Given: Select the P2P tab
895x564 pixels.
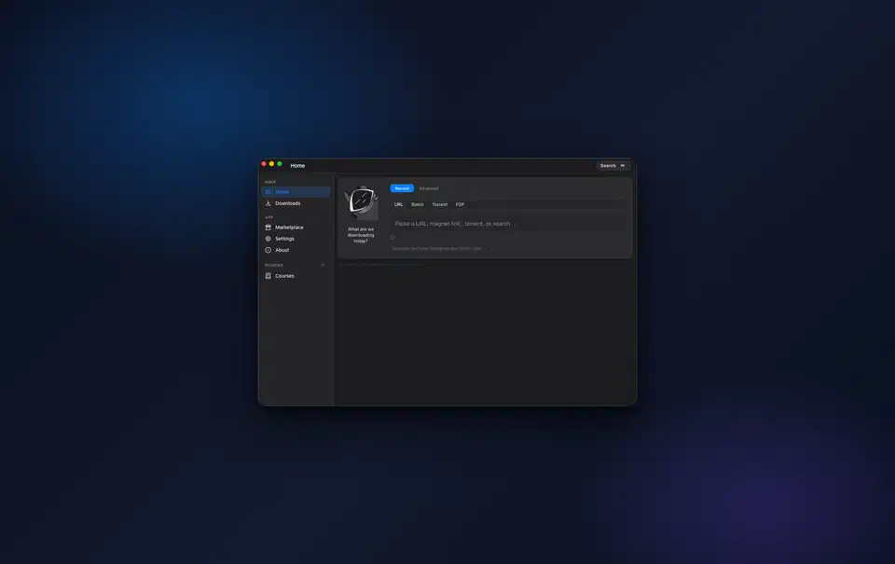Looking at the screenshot, I should (460, 204).
